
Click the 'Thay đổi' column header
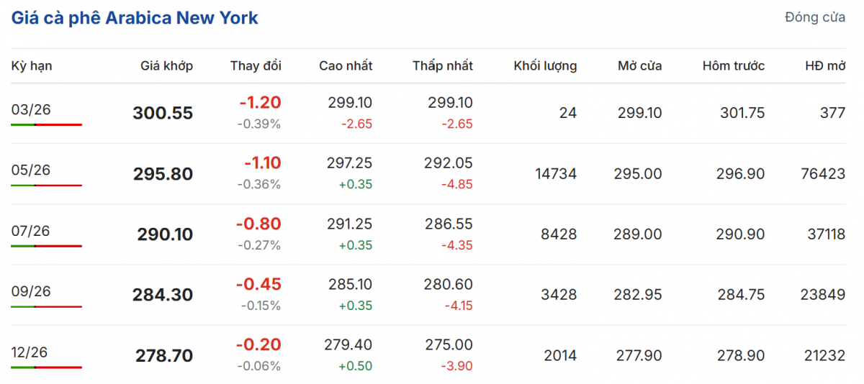(256, 66)
